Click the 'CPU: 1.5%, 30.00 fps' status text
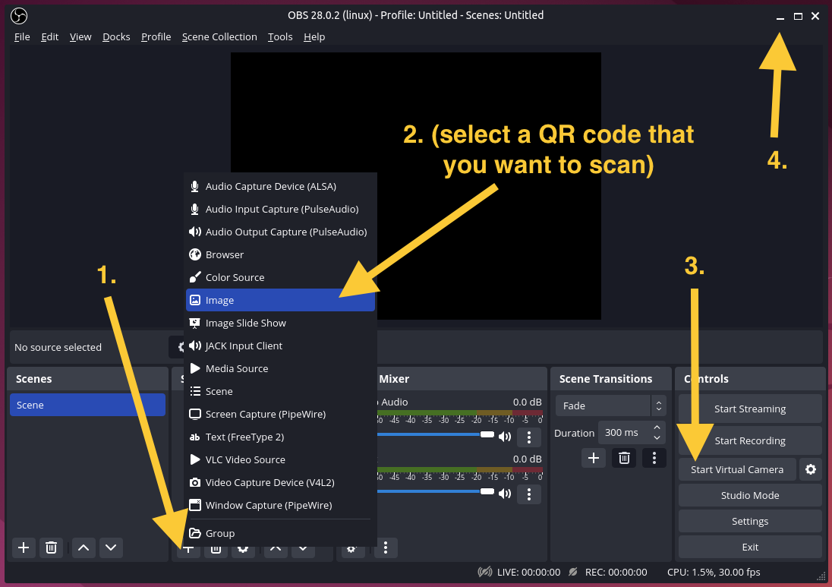832x587 pixels. pos(714,572)
